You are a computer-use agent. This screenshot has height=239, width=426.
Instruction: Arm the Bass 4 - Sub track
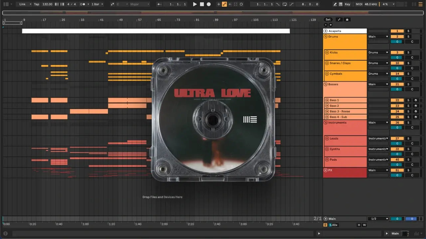pos(415,117)
